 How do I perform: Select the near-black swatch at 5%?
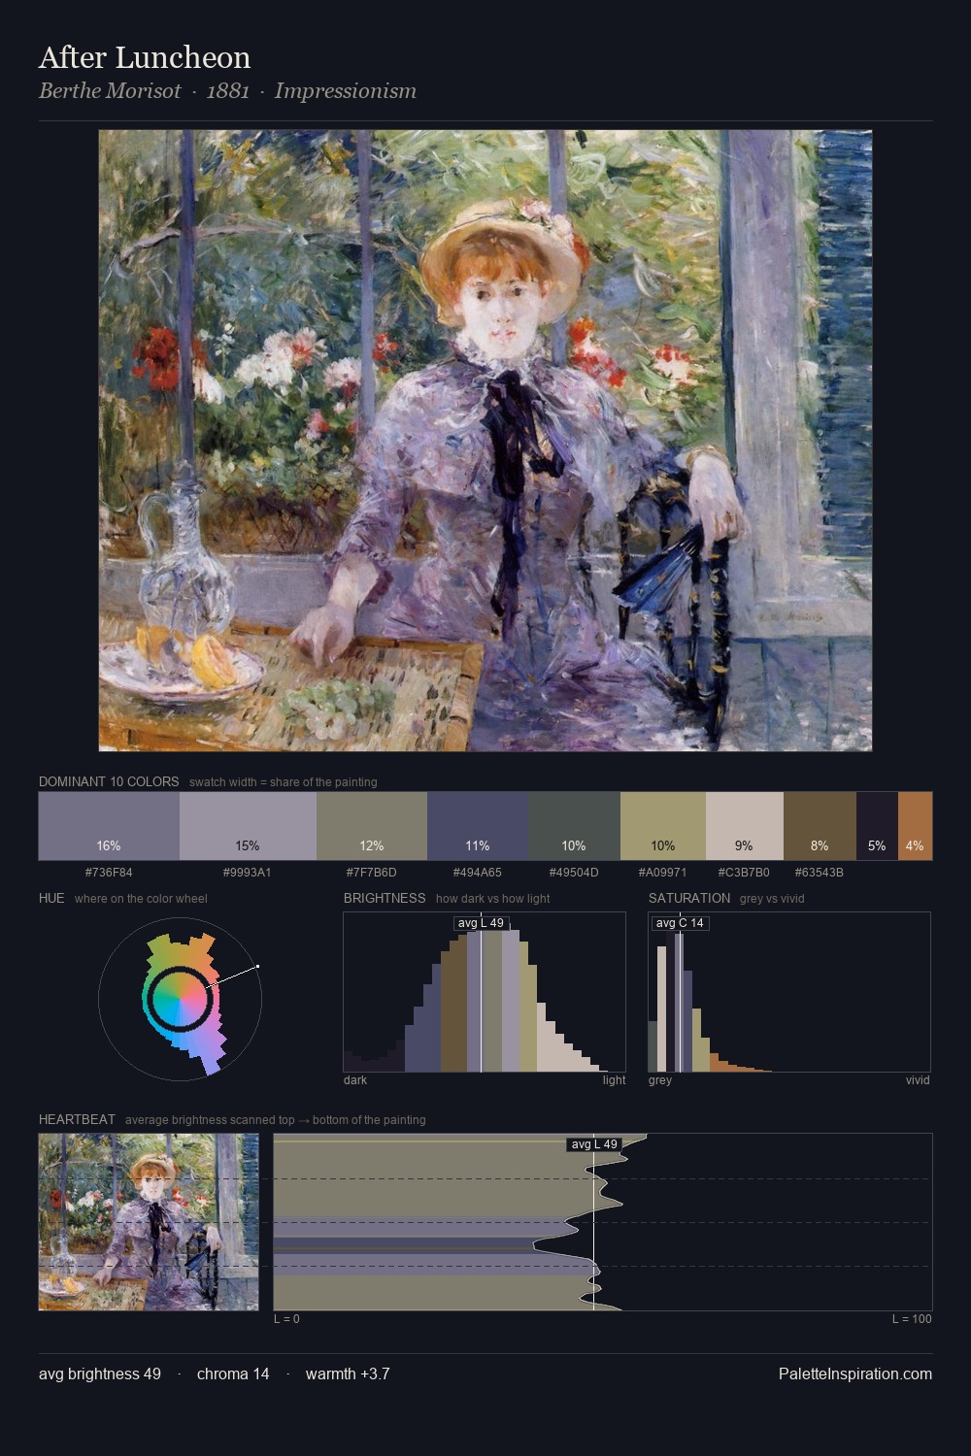point(877,826)
